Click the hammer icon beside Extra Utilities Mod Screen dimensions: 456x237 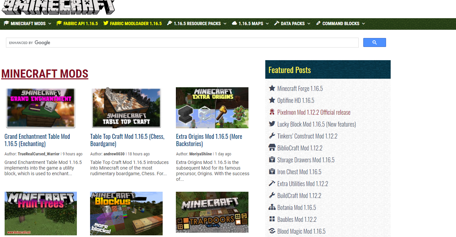(272, 183)
